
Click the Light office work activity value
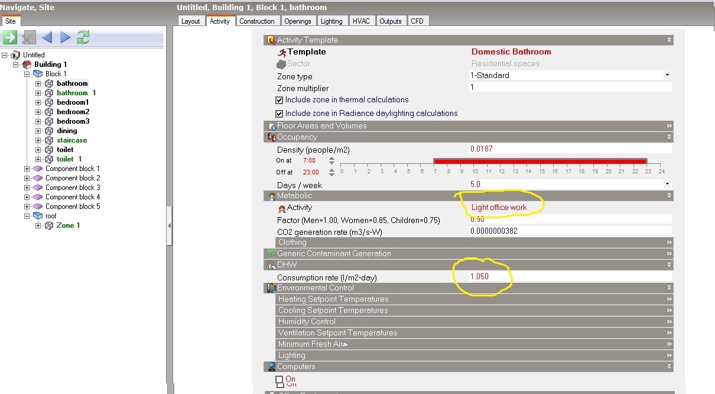tap(499, 208)
